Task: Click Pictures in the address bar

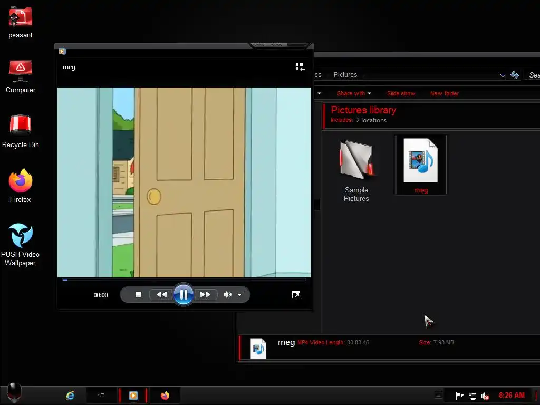Action: tap(345, 75)
